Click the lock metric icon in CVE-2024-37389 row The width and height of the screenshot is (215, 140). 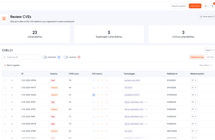(x=94, y=131)
